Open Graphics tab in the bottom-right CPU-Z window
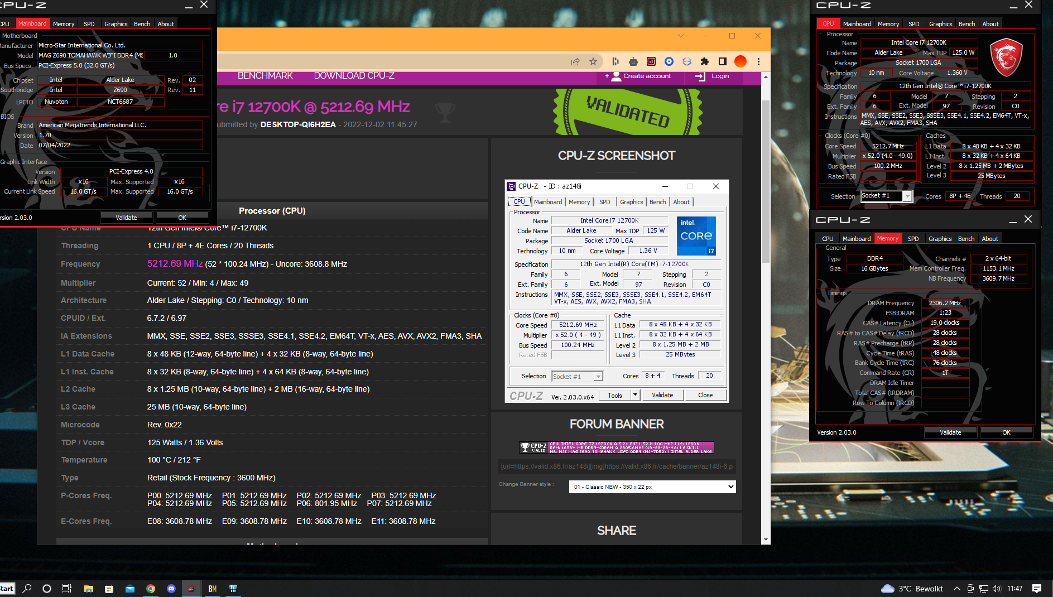Image resolution: width=1053 pixels, height=597 pixels. (x=940, y=239)
